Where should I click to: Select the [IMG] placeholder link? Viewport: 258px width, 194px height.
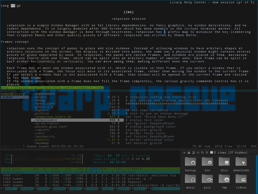click(129, 12)
